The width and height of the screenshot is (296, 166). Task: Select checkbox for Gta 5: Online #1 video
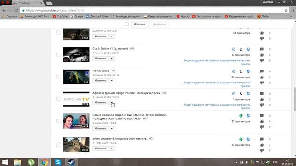point(58,54)
